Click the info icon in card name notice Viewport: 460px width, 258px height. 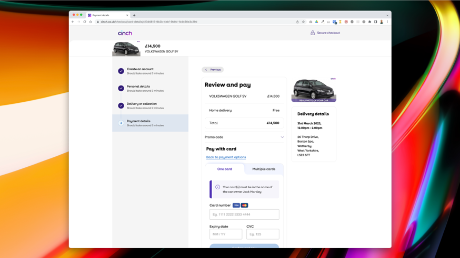[x=217, y=187]
